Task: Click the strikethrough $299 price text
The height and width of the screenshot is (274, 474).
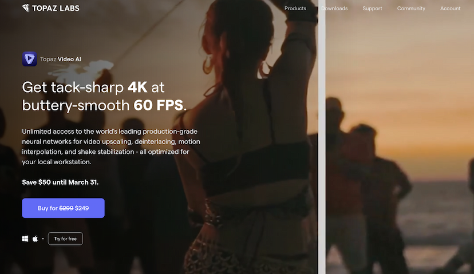Action: tap(66, 208)
